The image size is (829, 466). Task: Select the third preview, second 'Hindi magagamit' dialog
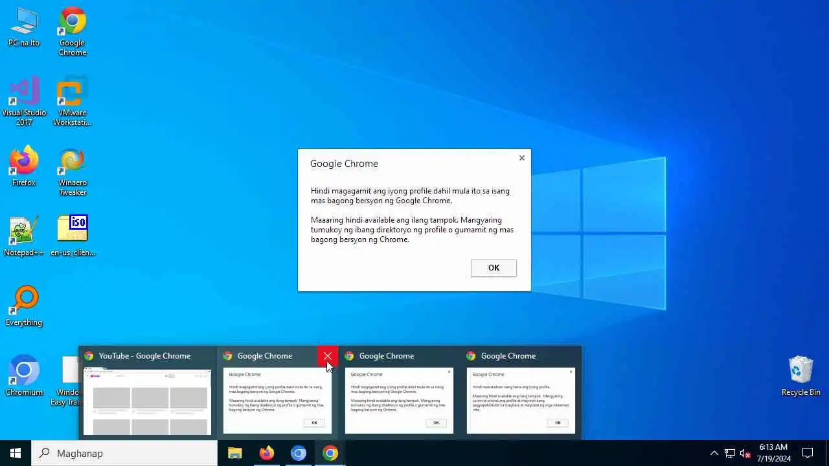[x=399, y=392]
